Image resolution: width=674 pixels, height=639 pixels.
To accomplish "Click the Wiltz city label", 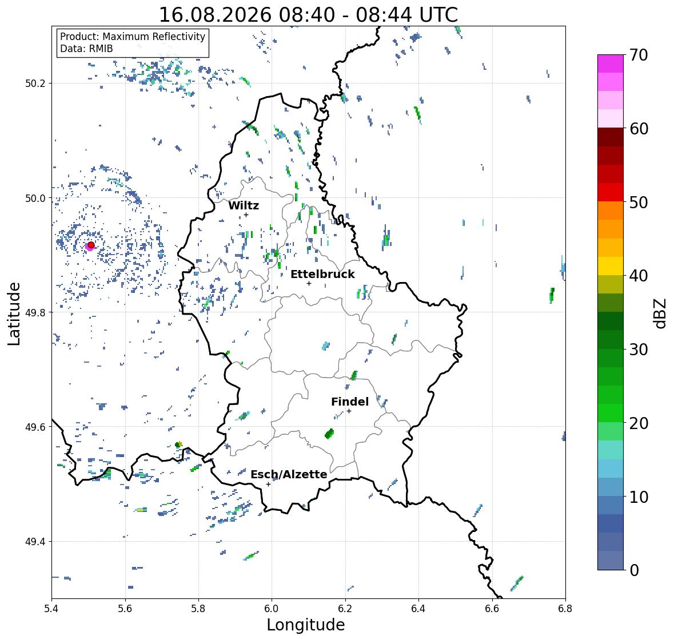I will click(244, 205).
